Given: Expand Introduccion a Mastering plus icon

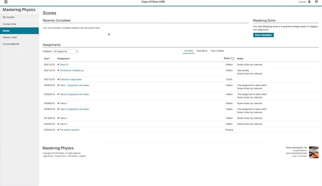Looking at the screenshot, I should [58, 70].
